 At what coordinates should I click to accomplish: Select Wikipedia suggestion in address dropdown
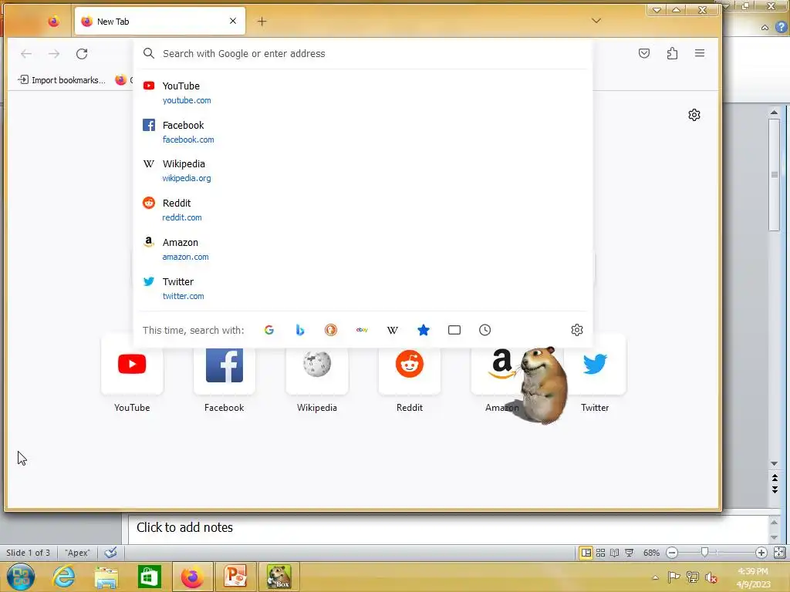point(363,170)
